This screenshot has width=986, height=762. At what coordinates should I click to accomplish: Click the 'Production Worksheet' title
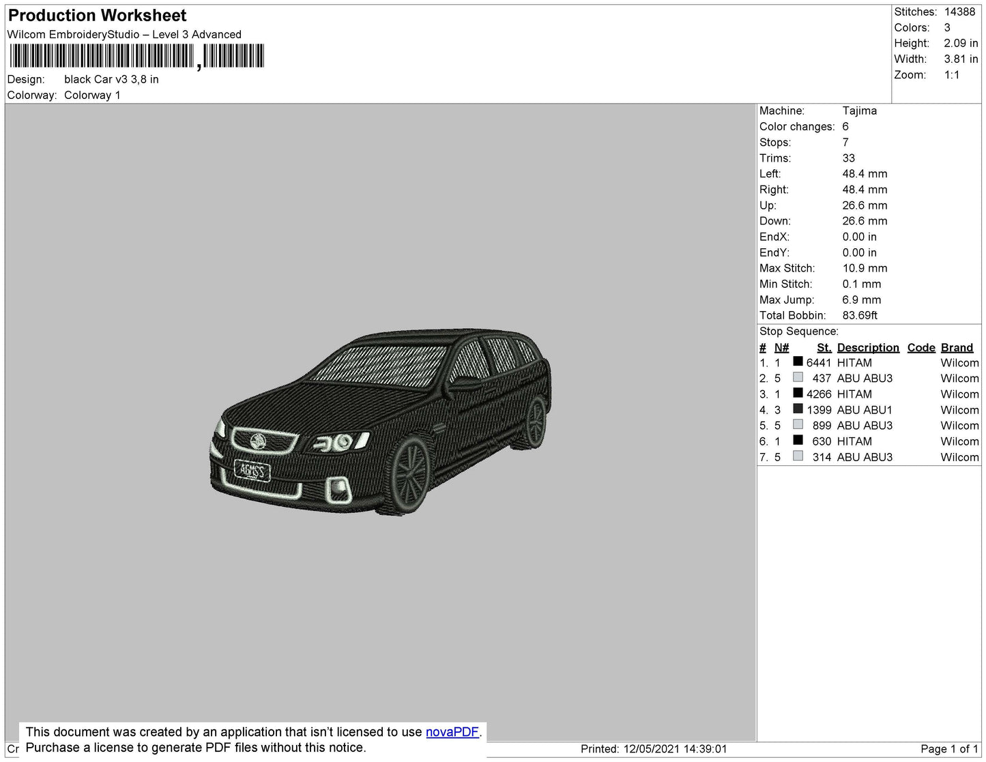tap(97, 16)
